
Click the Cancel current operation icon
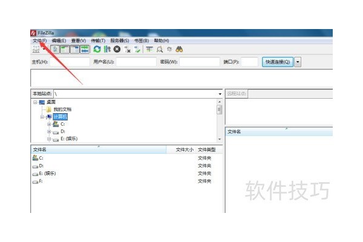click(x=117, y=49)
